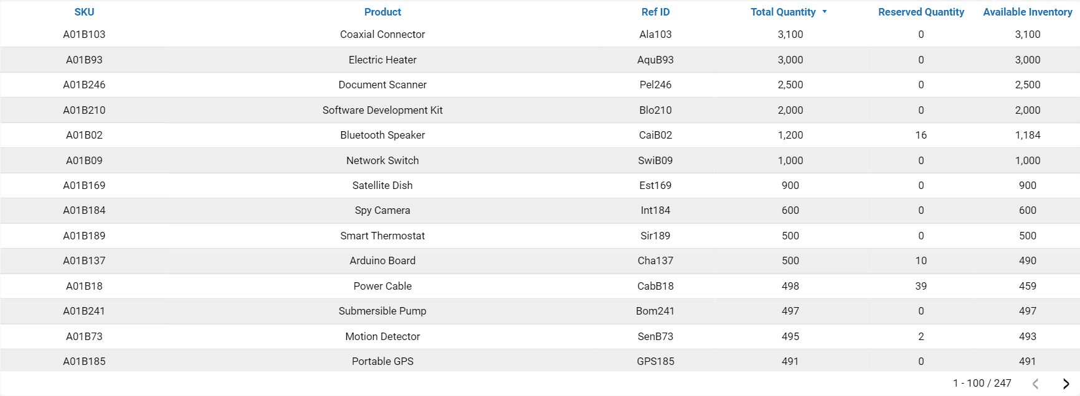Click the Spy Camera row
This screenshot has height=396, width=1080.
(x=382, y=210)
